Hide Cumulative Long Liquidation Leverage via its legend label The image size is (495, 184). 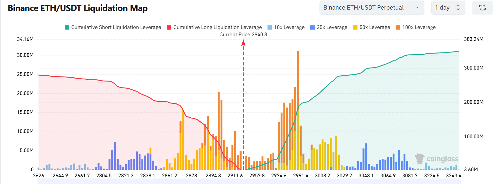coord(217,27)
